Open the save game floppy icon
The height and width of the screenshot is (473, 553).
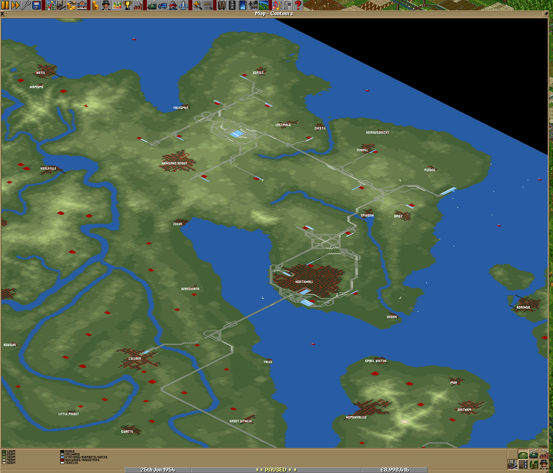pyautogui.click(x=36, y=5)
